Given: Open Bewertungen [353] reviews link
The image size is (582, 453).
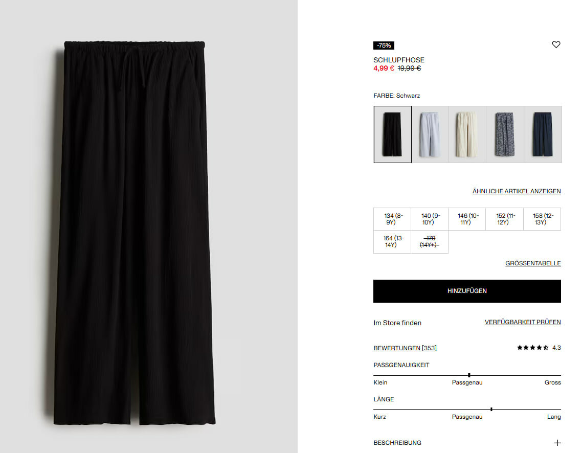Looking at the screenshot, I should tap(405, 348).
